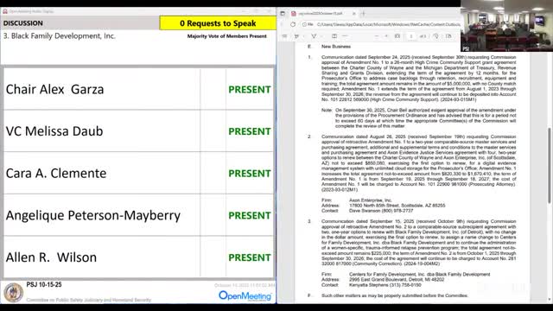Open the PDF page layout icon
Image resolution: width=553 pixels, height=311 pixels.
click(334, 36)
